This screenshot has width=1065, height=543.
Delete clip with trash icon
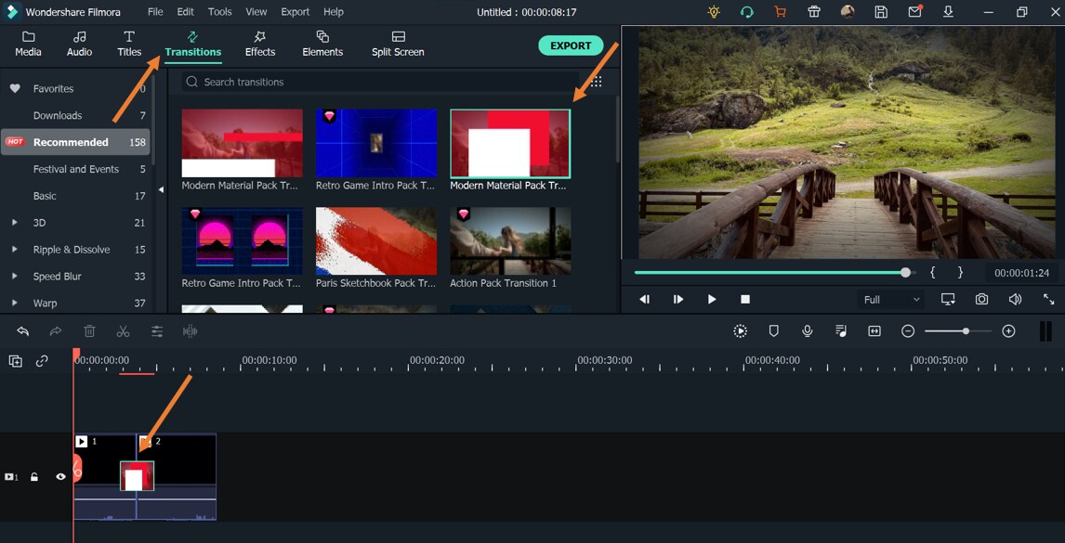click(x=89, y=331)
